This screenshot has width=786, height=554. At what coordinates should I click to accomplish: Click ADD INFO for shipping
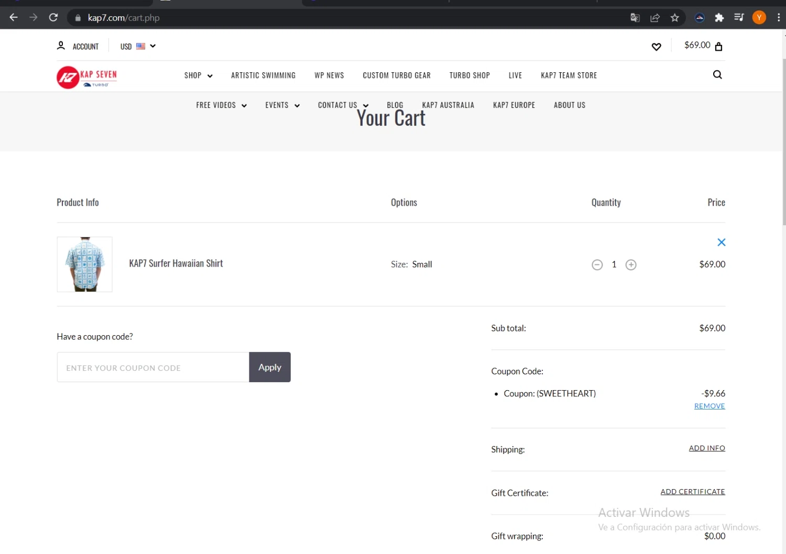pos(707,448)
